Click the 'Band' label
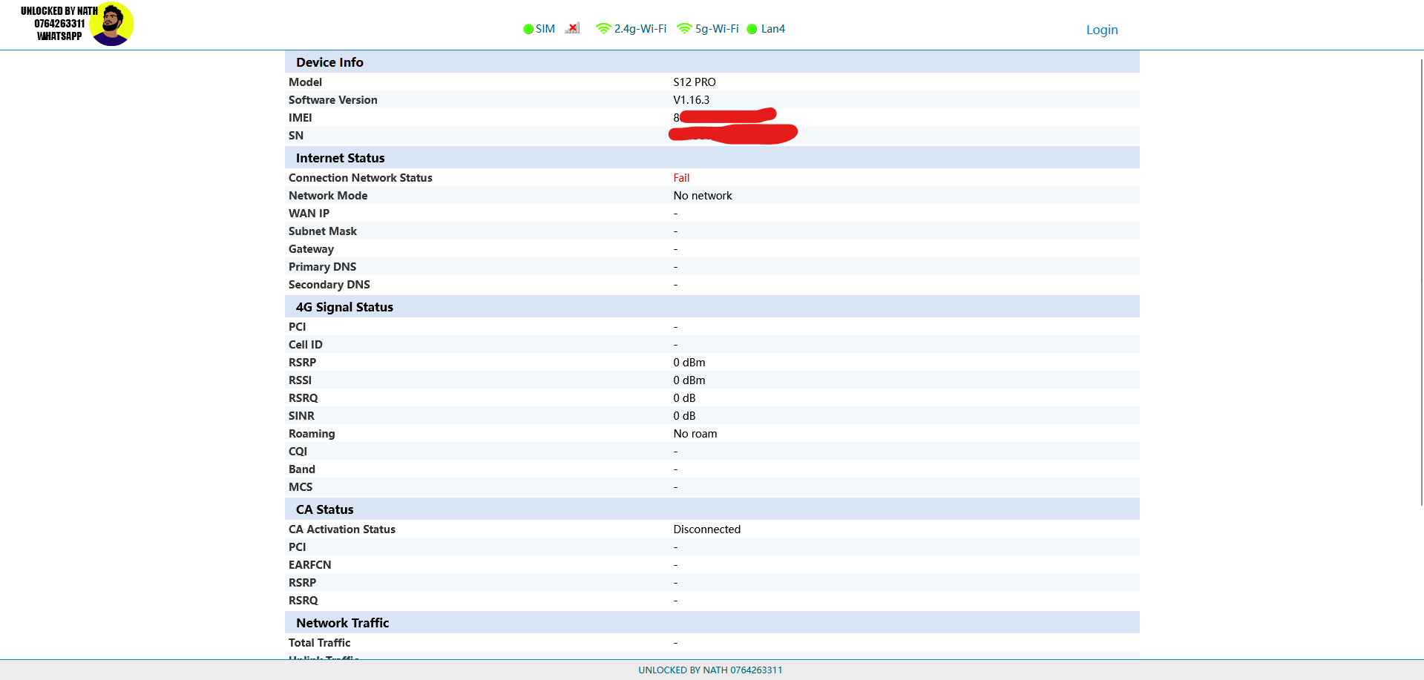Viewport: 1424px width, 680px height. (302, 469)
